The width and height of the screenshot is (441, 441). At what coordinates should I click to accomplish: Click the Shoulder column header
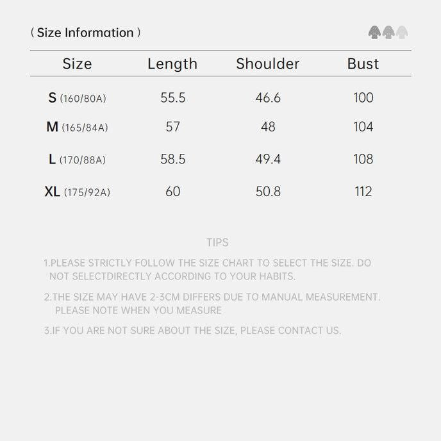pyautogui.click(x=267, y=64)
